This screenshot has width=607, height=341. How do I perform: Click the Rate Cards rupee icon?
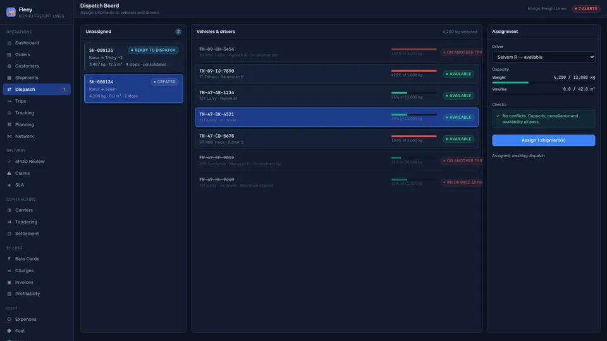click(x=9, y=259)
